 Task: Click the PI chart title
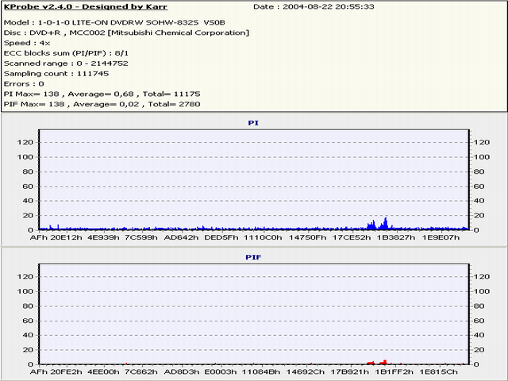(253, 123)
